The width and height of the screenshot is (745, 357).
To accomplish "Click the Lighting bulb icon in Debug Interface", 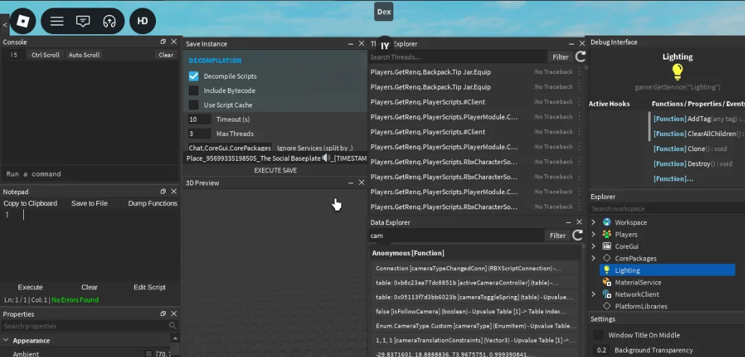I will [677, 72].
